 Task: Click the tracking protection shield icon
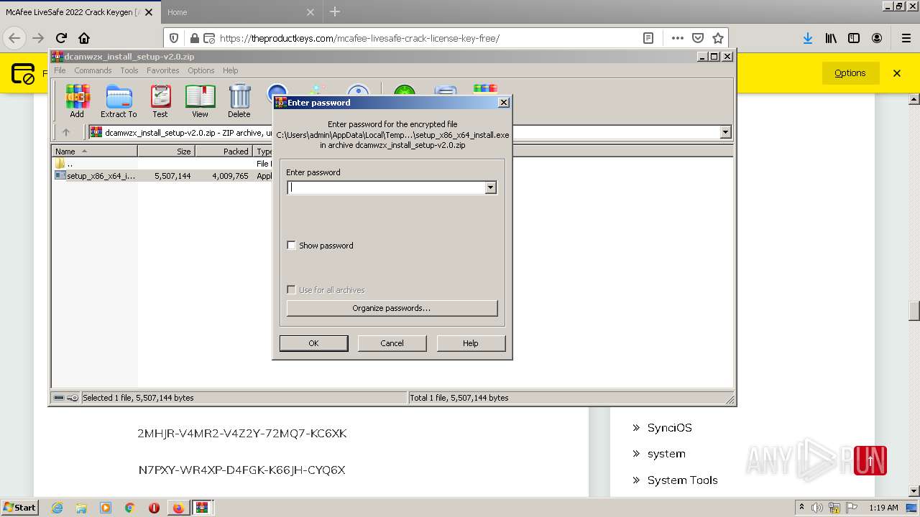[x=174, y=38]
